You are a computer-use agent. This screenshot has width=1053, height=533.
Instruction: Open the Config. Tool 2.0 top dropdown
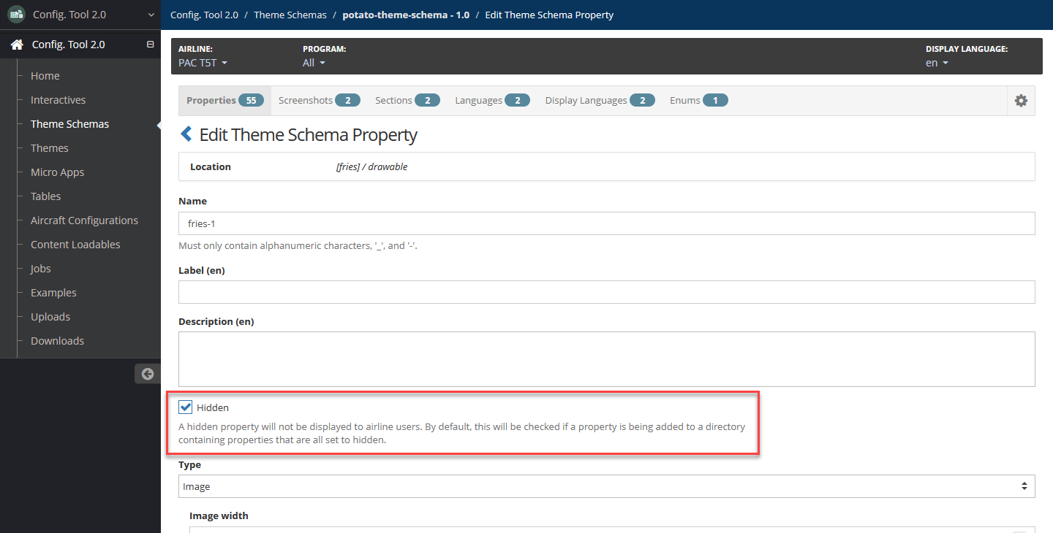[x=80, y=15]
